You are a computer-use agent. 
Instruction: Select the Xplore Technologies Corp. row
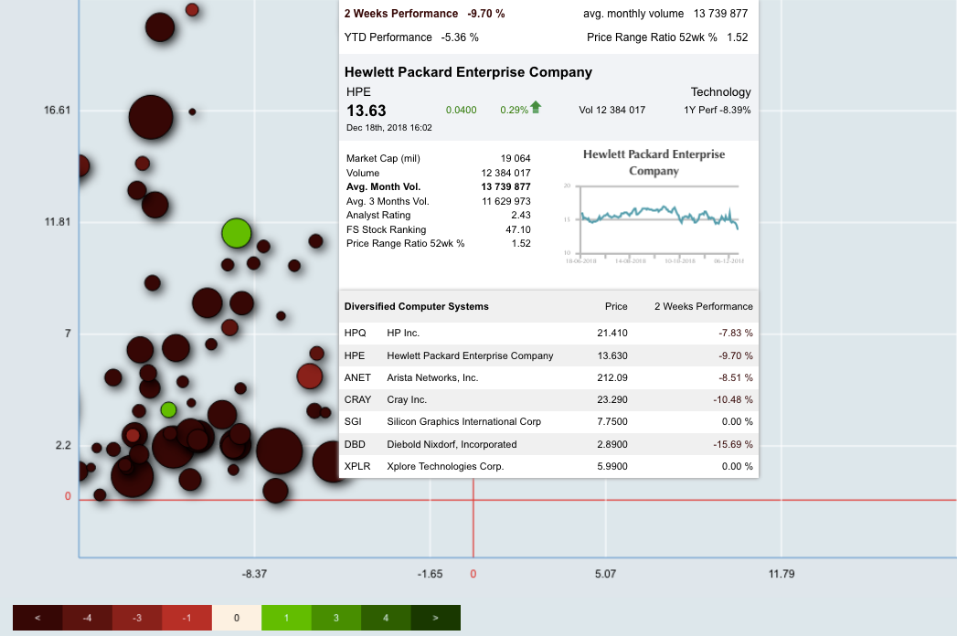point(548,466)
